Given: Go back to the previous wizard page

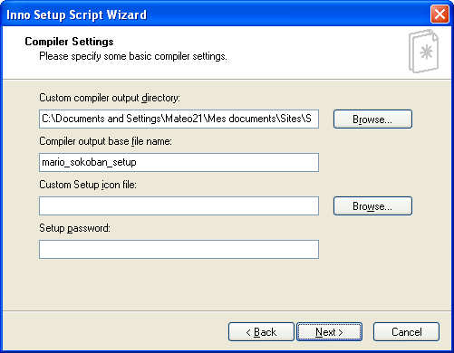Looking at the screenshot, I should (261, 332).
